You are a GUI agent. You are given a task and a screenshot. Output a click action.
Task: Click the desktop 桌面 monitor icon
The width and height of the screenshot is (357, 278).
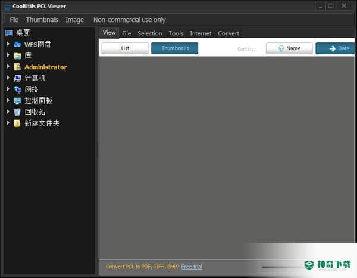[9, 33]
